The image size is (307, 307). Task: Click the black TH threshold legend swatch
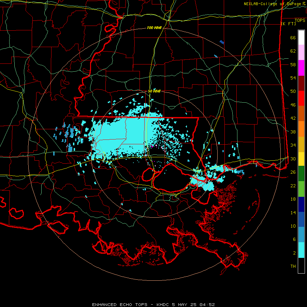pos(301,265)
